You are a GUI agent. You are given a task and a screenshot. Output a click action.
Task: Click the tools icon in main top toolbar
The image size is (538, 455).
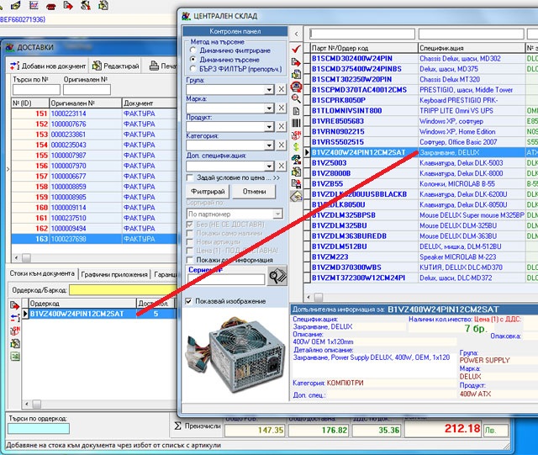pos(86,5)
